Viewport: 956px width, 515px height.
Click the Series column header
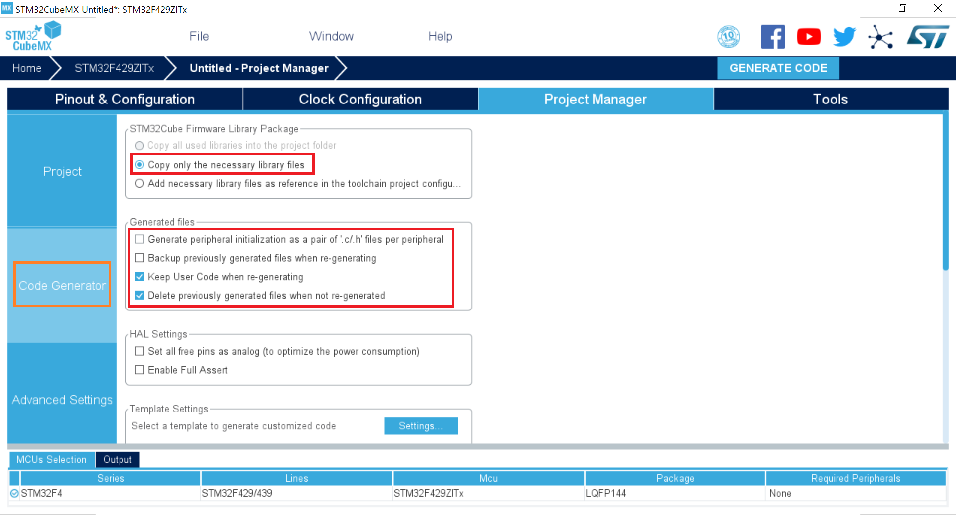point(111,478)
